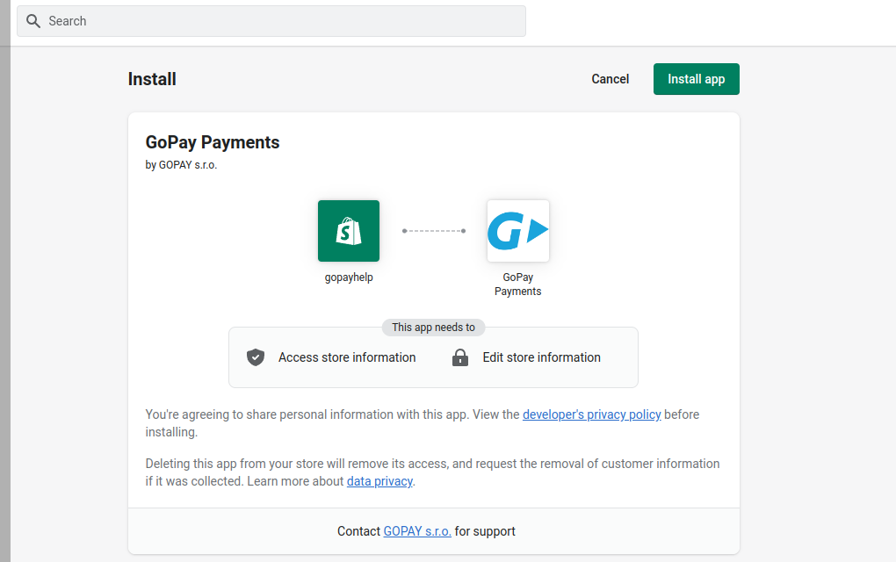
Task: Click 'Edit store information' text
Action: [541, 357]
